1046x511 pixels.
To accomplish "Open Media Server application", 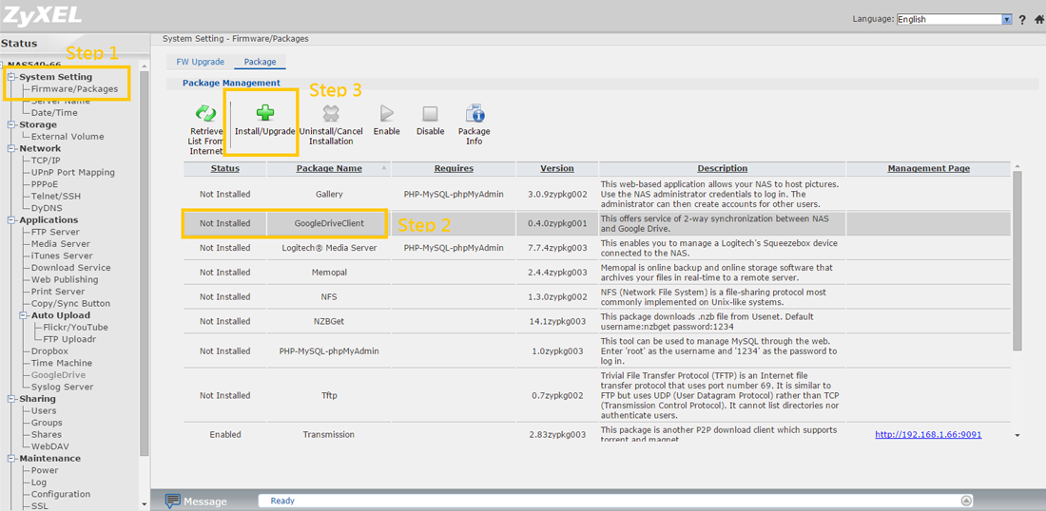I will [62, 244].
